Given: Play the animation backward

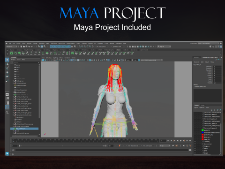Looking at the screenshot, I should [178, 141].
